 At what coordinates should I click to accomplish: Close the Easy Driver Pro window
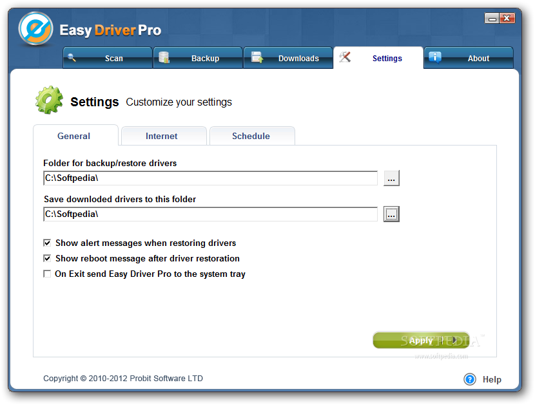(507, 18)
